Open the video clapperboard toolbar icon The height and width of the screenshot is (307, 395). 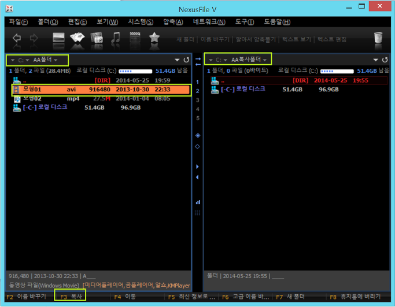[135, 38]
